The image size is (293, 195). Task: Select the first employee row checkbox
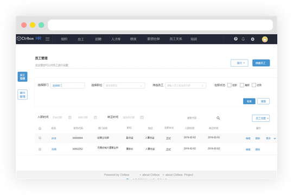40,138
